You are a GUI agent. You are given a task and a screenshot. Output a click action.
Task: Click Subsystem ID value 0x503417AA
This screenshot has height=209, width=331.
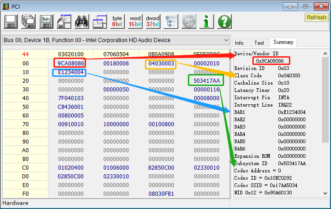[292, 163]
